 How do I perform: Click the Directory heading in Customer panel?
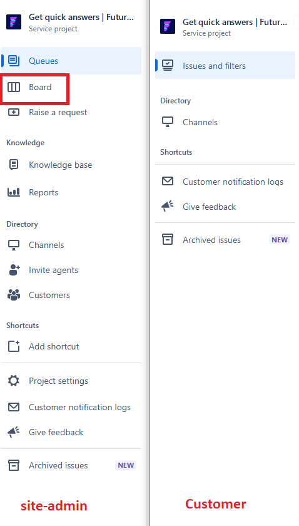176,101
